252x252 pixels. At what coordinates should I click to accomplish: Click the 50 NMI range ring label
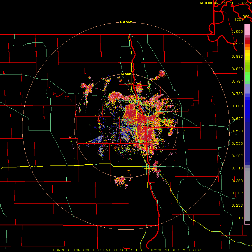[x=126, y=74]
